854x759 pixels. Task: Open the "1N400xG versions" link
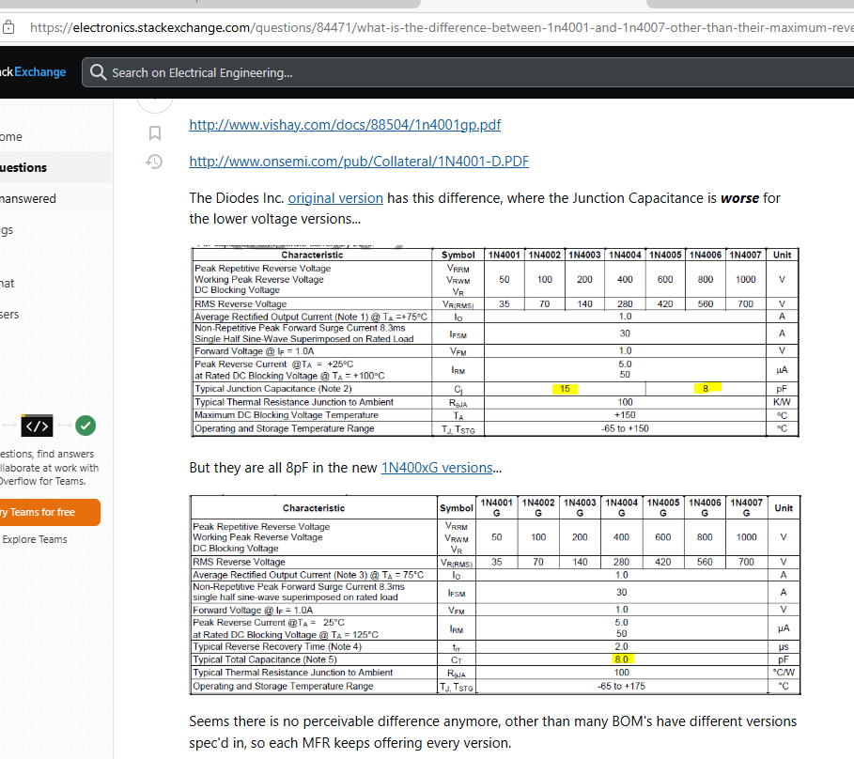[x=436, y=468]
